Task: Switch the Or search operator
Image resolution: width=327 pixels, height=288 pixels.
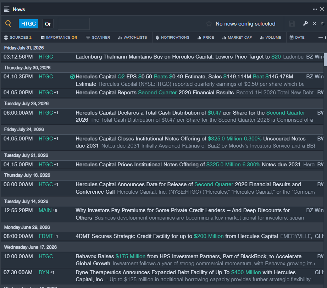Action: tap(48, 24)
